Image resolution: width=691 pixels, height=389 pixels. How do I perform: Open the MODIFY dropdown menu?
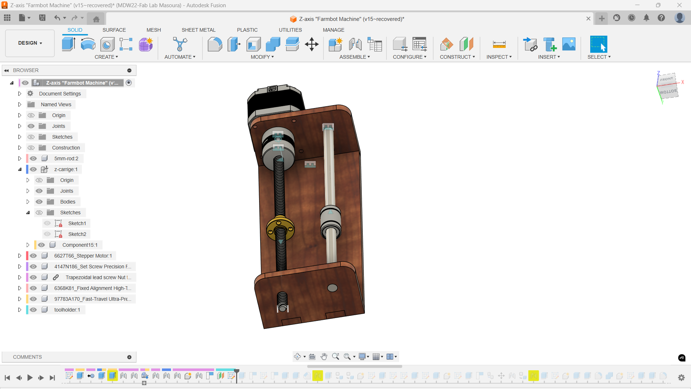(x=262, y=57)
